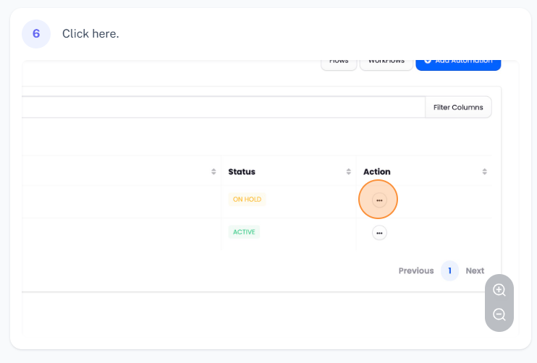Open the ACTIVE row's action menu
The image size is (537, 363).
pyautogui.click(x=379, y=233)
